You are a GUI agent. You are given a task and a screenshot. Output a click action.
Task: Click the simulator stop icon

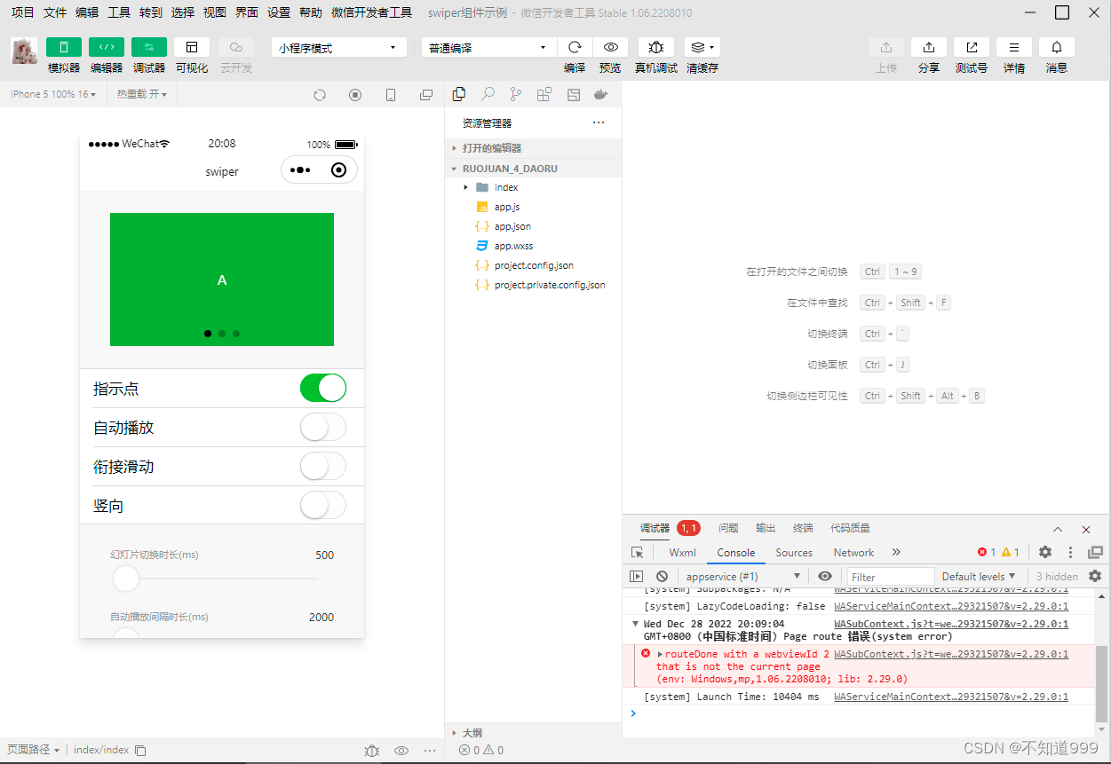click(x=355, y=95)
